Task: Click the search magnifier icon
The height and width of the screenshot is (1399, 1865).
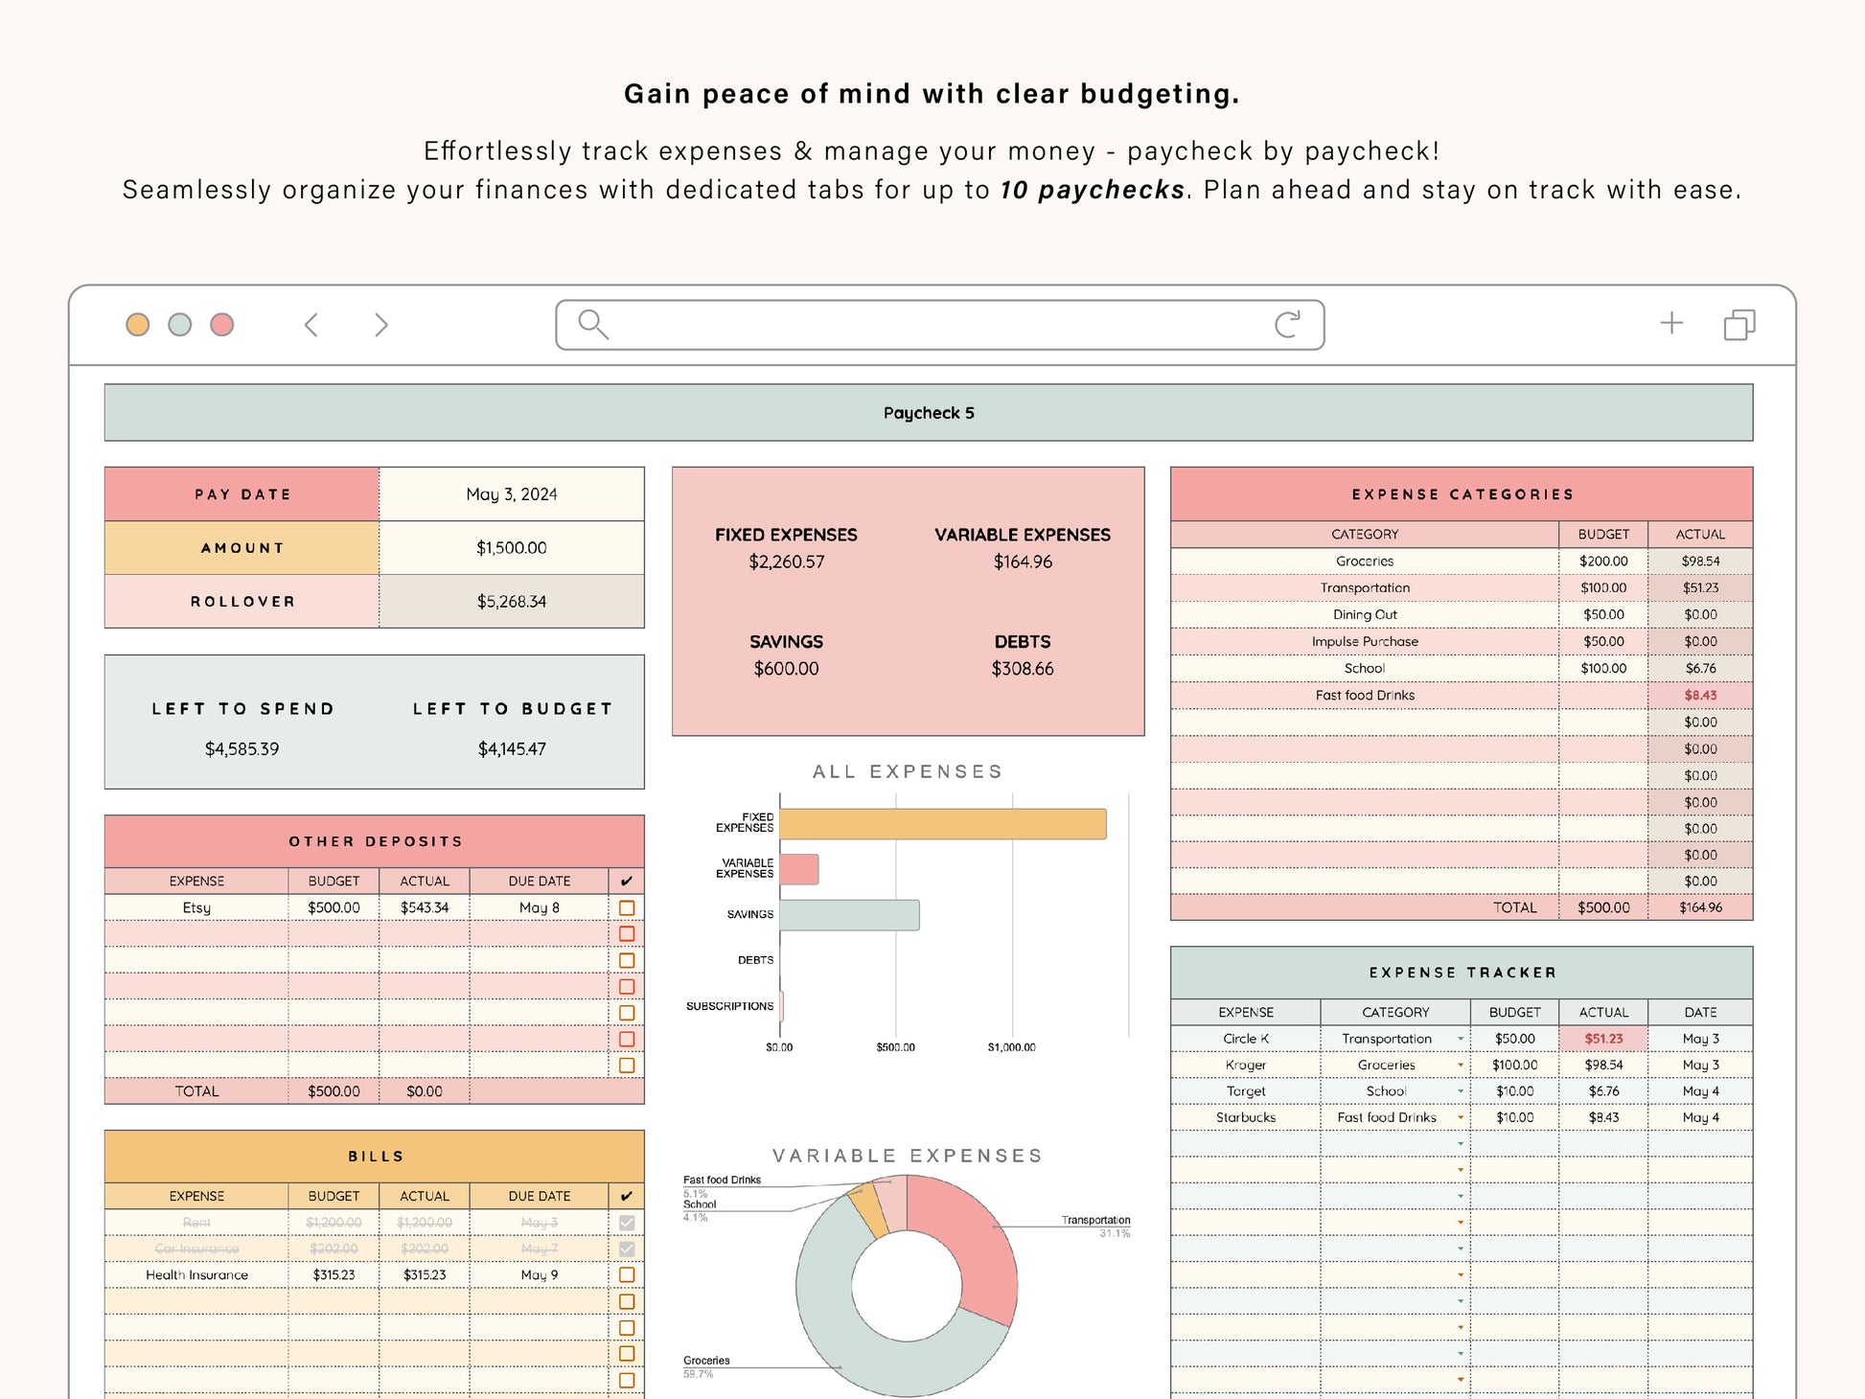Action: tap(592, 325)
